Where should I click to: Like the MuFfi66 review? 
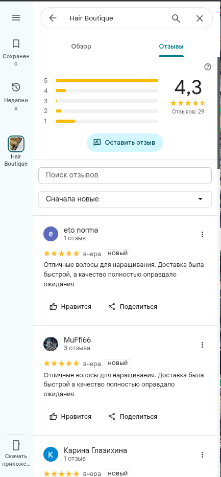(x=70, y=417)
